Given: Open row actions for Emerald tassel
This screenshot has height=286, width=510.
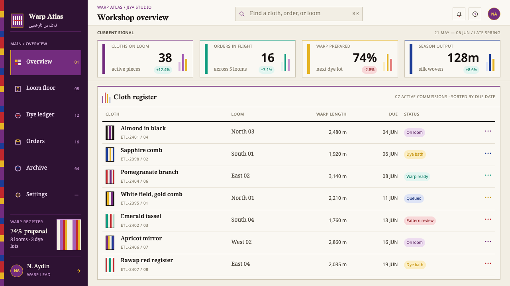Looking at the screenshot, I should (488, 219).
